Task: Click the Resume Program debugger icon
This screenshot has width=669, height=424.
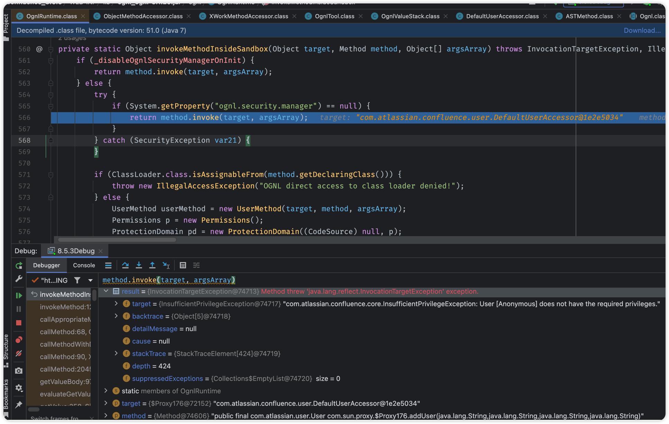Action: [x=19, y=295]
